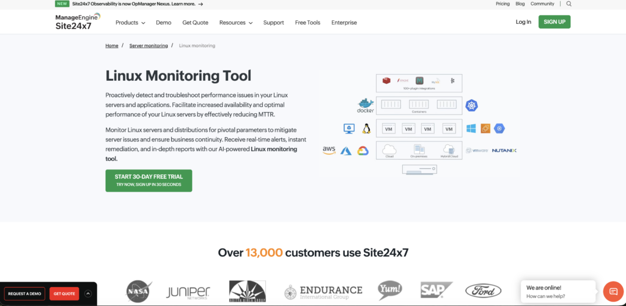The width and height of the screenshot is (626, 306).
Task: Collapse the demo/quote bar with the chevron
Action: coord(88,294)
